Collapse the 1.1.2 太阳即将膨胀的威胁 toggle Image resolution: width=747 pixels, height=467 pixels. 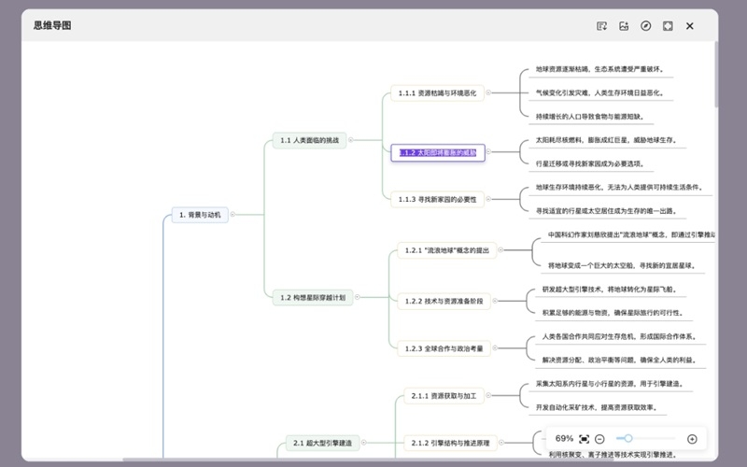[x=488, y=152]
